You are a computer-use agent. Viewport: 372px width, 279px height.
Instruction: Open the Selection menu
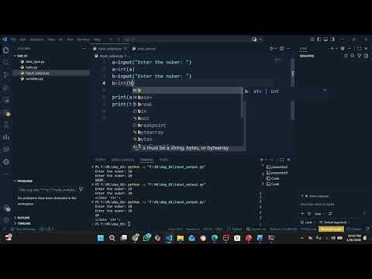[x=36, y=40]
